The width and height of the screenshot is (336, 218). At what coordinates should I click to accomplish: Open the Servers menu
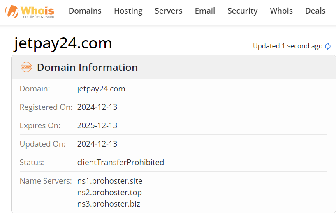tap(169, 11)
